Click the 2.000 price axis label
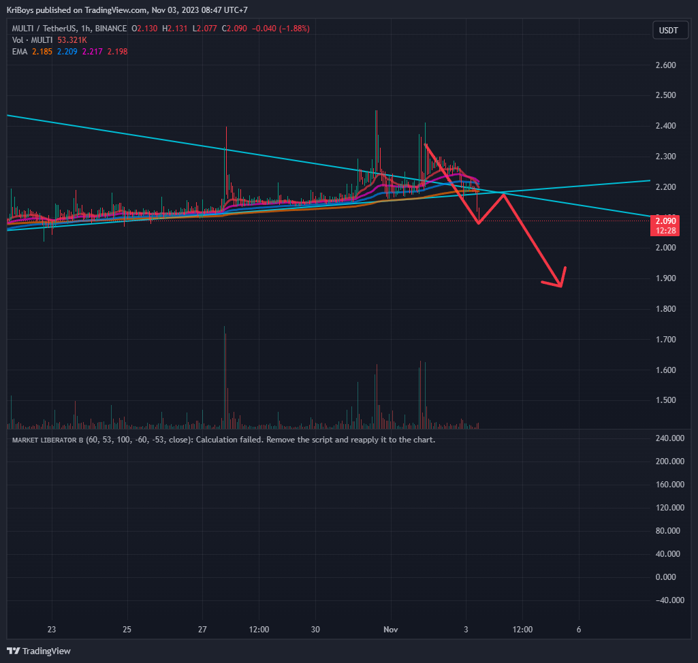Image resolution: width=698 pixels, height=663 pixels. pyautogui.click(x=665, y=248)
